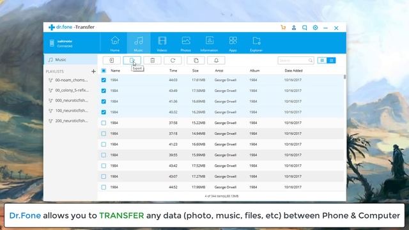Switch to the Music tab
This screenshot has width=409, height=230.
pyautogui.click(x=139, y=43)
